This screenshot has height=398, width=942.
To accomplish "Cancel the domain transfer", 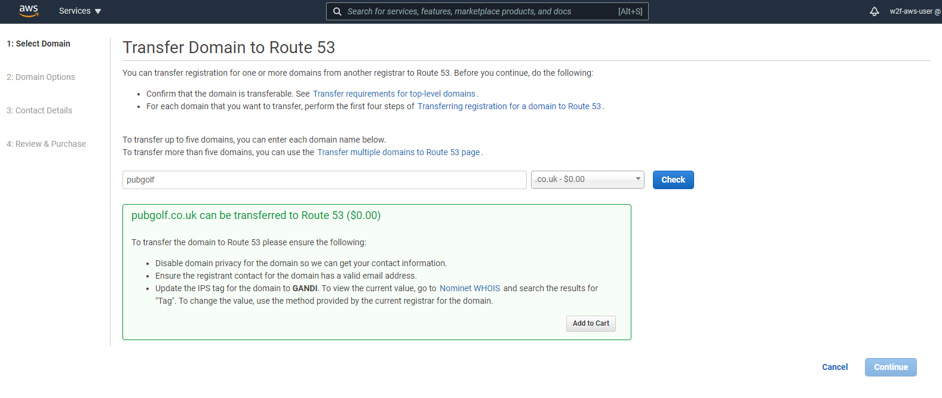I will [x=834, y=367].
